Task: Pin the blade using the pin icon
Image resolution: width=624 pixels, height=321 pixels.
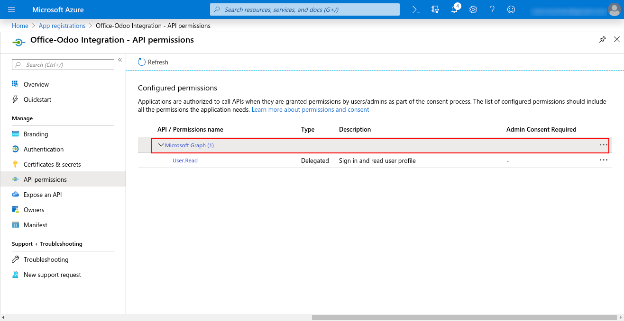Action: (602, 40)
